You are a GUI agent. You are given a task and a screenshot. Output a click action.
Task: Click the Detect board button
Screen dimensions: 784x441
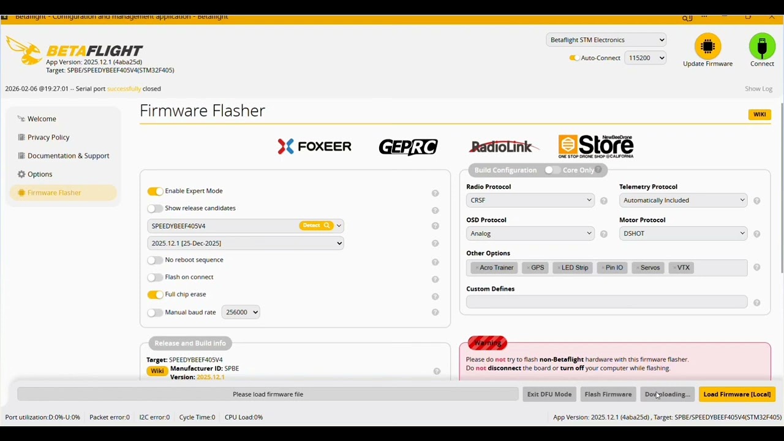coord(315,225)
